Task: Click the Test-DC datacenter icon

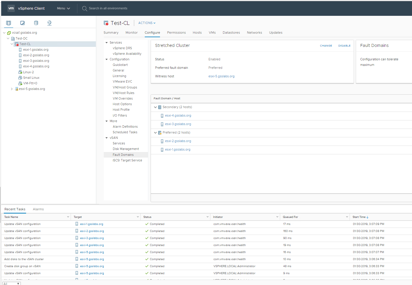Action: pyautogui.click(x=13, y=38)
